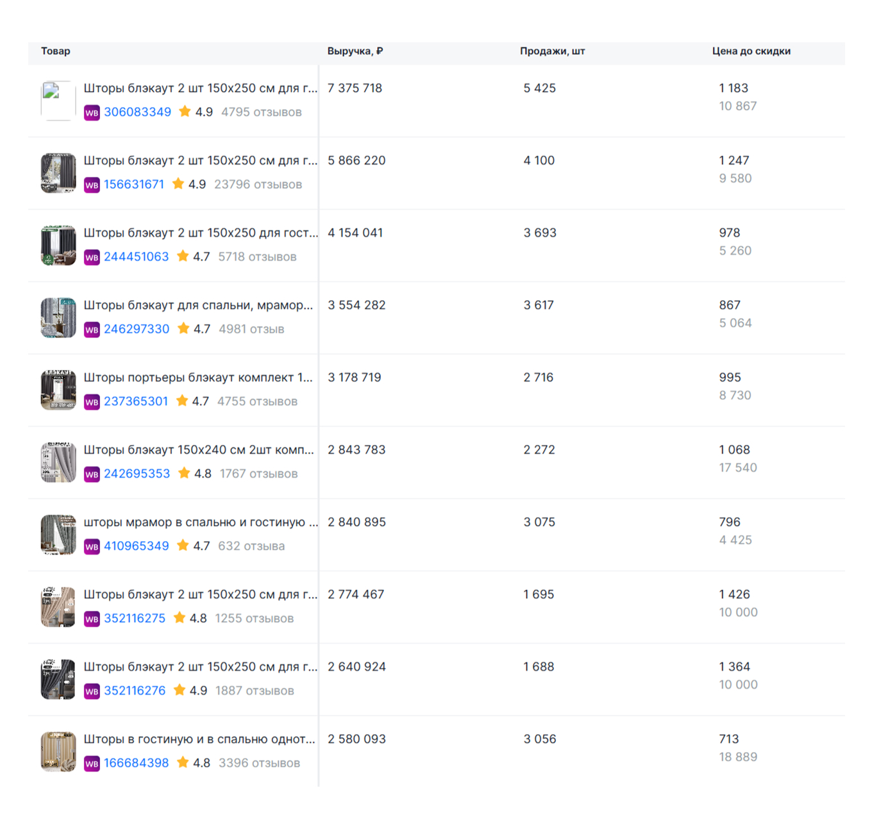
Task: Follow the 352116275 article link
Action: tap(135, 619)
